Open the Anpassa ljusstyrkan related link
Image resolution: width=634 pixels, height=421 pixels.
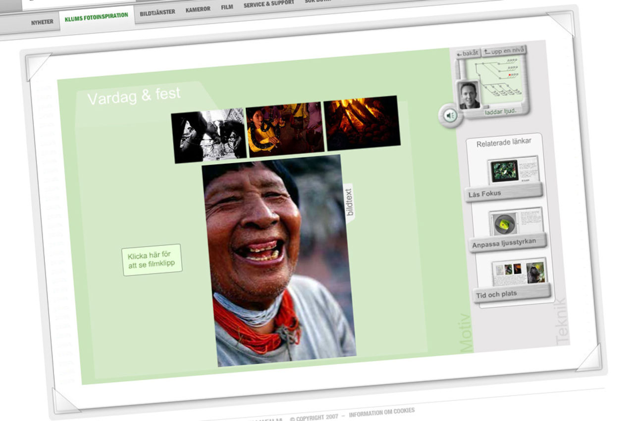508,242
